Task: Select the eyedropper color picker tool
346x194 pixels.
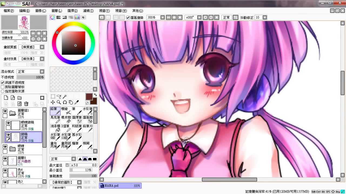Action: (76, 102)
